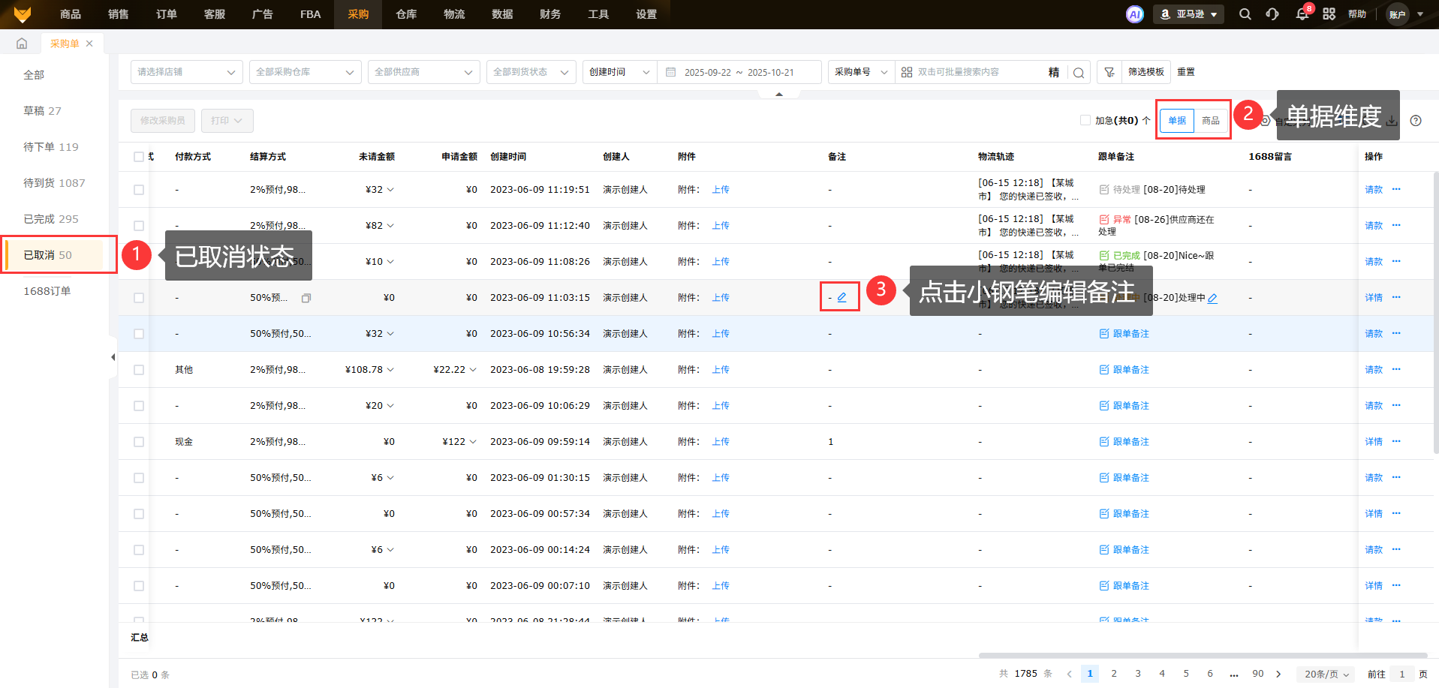Viewport: 1439px width, 688px height.
Task: Select the checkbox of the 其他 payment row
Action: pos(139,370)
